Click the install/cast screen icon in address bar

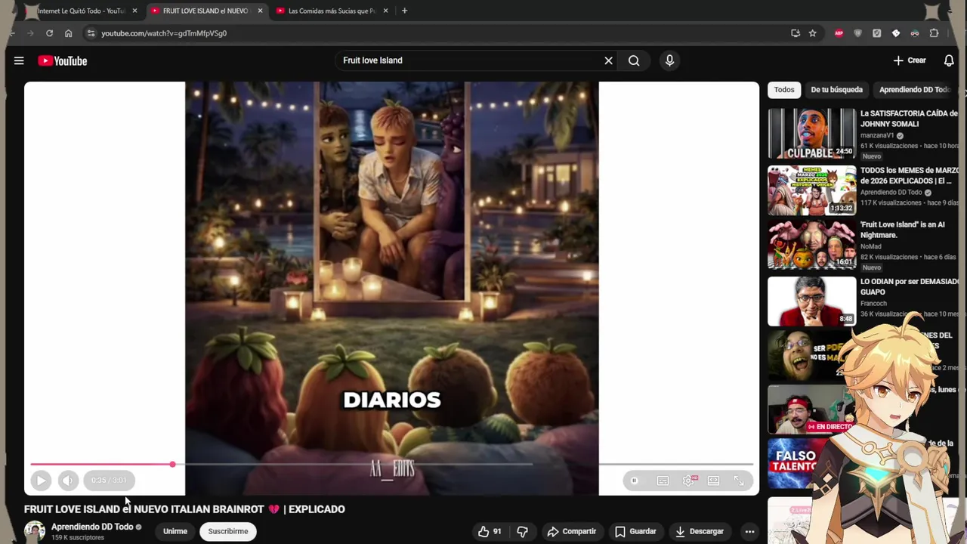796,33
